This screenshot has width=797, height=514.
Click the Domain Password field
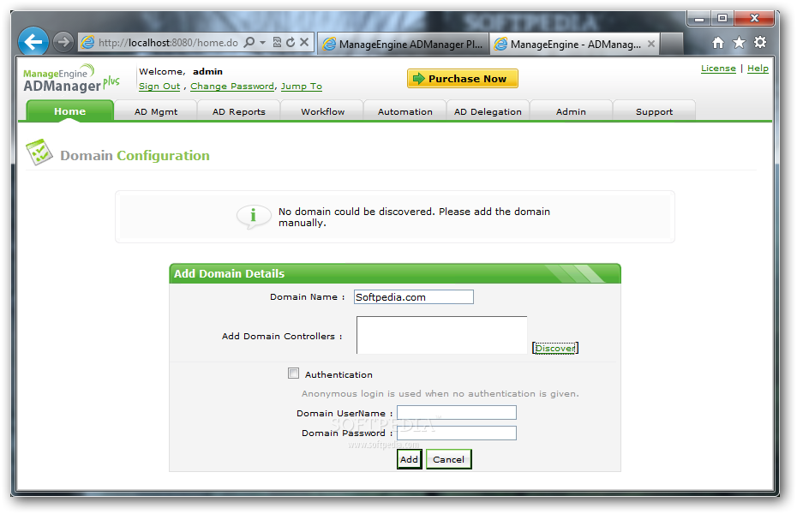[457, 433]
